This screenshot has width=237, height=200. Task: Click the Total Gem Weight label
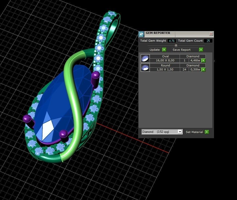[x=153, y=41]
